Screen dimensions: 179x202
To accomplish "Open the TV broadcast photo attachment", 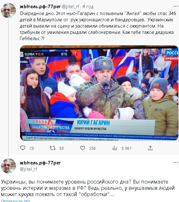I will tap(99, 93).
